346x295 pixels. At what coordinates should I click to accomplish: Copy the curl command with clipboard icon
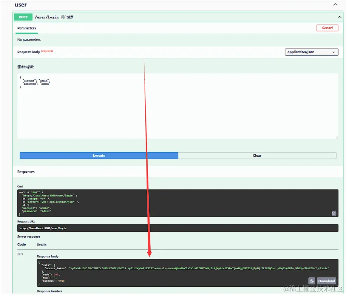tap(334, 213)
